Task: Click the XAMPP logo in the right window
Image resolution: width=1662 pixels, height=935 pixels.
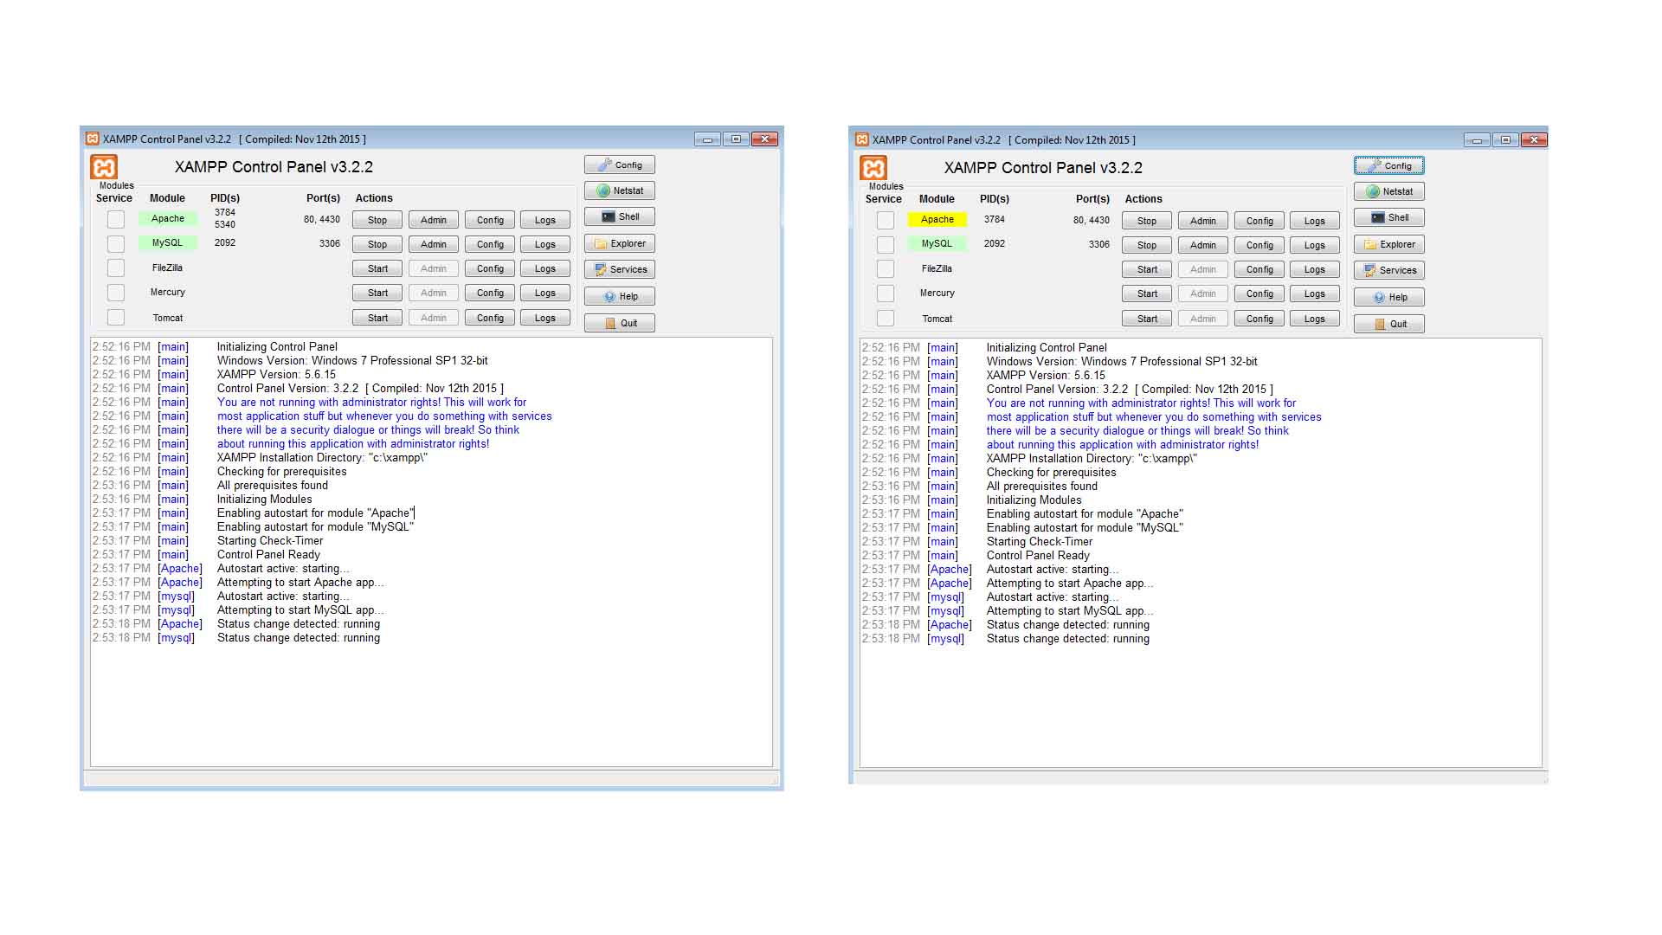Action: [x=873, y=168]
